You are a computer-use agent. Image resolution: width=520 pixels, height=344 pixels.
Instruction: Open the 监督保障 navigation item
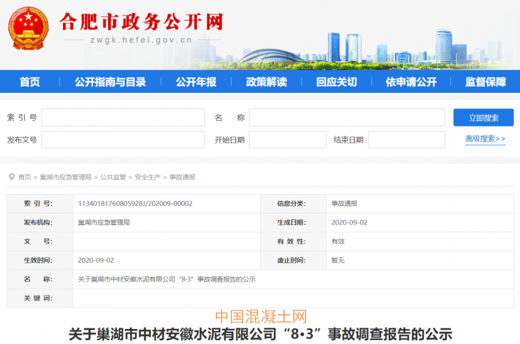(485, 82)
